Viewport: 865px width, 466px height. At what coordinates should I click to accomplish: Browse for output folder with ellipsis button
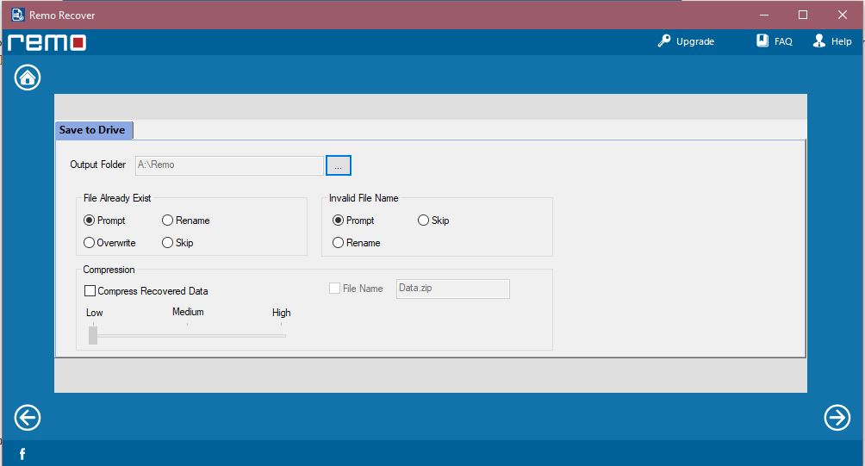[338, 165]
